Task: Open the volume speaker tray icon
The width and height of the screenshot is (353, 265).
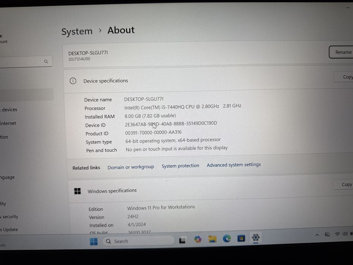Action: click(x=345, y=234)
